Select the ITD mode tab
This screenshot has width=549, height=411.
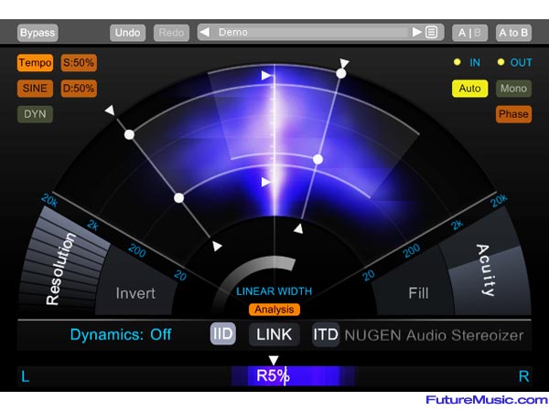[x=325, y=334]
